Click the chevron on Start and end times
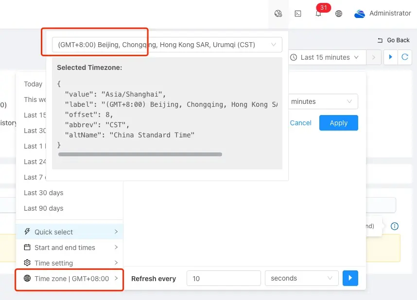Screen dimensions: 417x300 point(116,248)
